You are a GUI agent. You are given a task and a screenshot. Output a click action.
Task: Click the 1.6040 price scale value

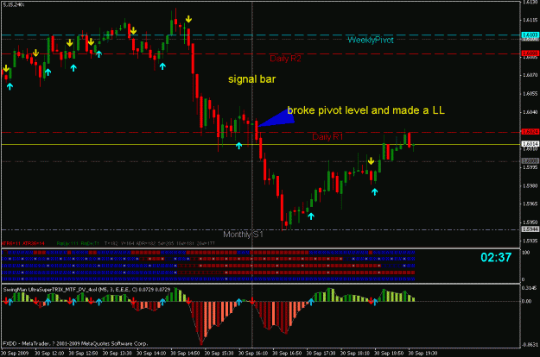point(530,112)
